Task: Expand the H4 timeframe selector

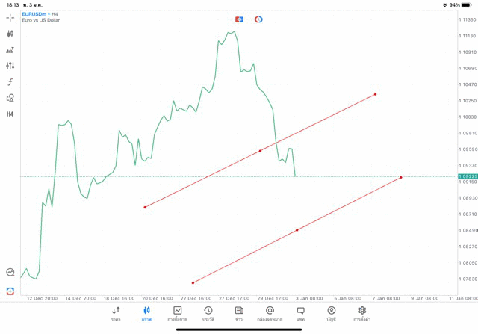Action: point(10,114)
